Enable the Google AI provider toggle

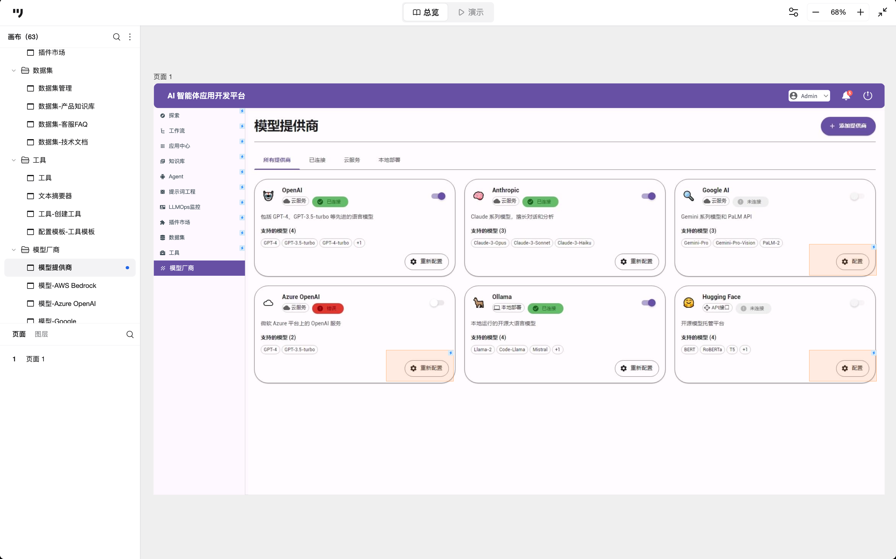point(857,196)
